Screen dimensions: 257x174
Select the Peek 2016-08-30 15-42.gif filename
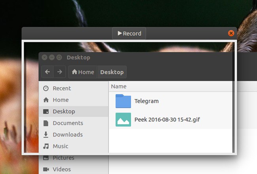click(x=167, y=119)
